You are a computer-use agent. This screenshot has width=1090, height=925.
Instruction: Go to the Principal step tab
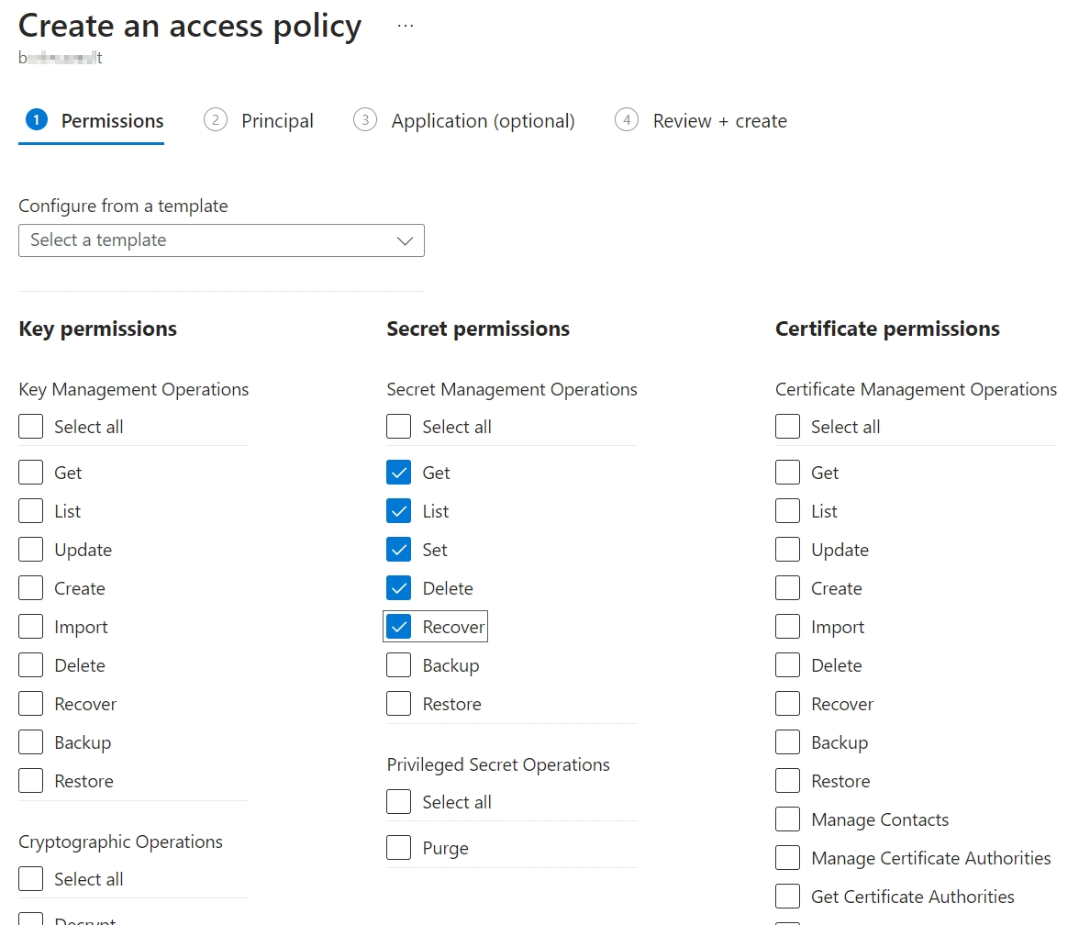point(259,121)
